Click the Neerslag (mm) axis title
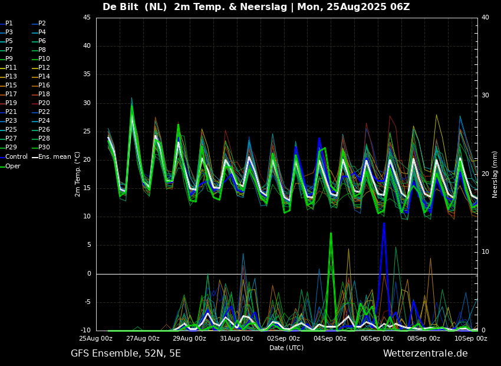The image size is (501, 366). pos(495,174)
